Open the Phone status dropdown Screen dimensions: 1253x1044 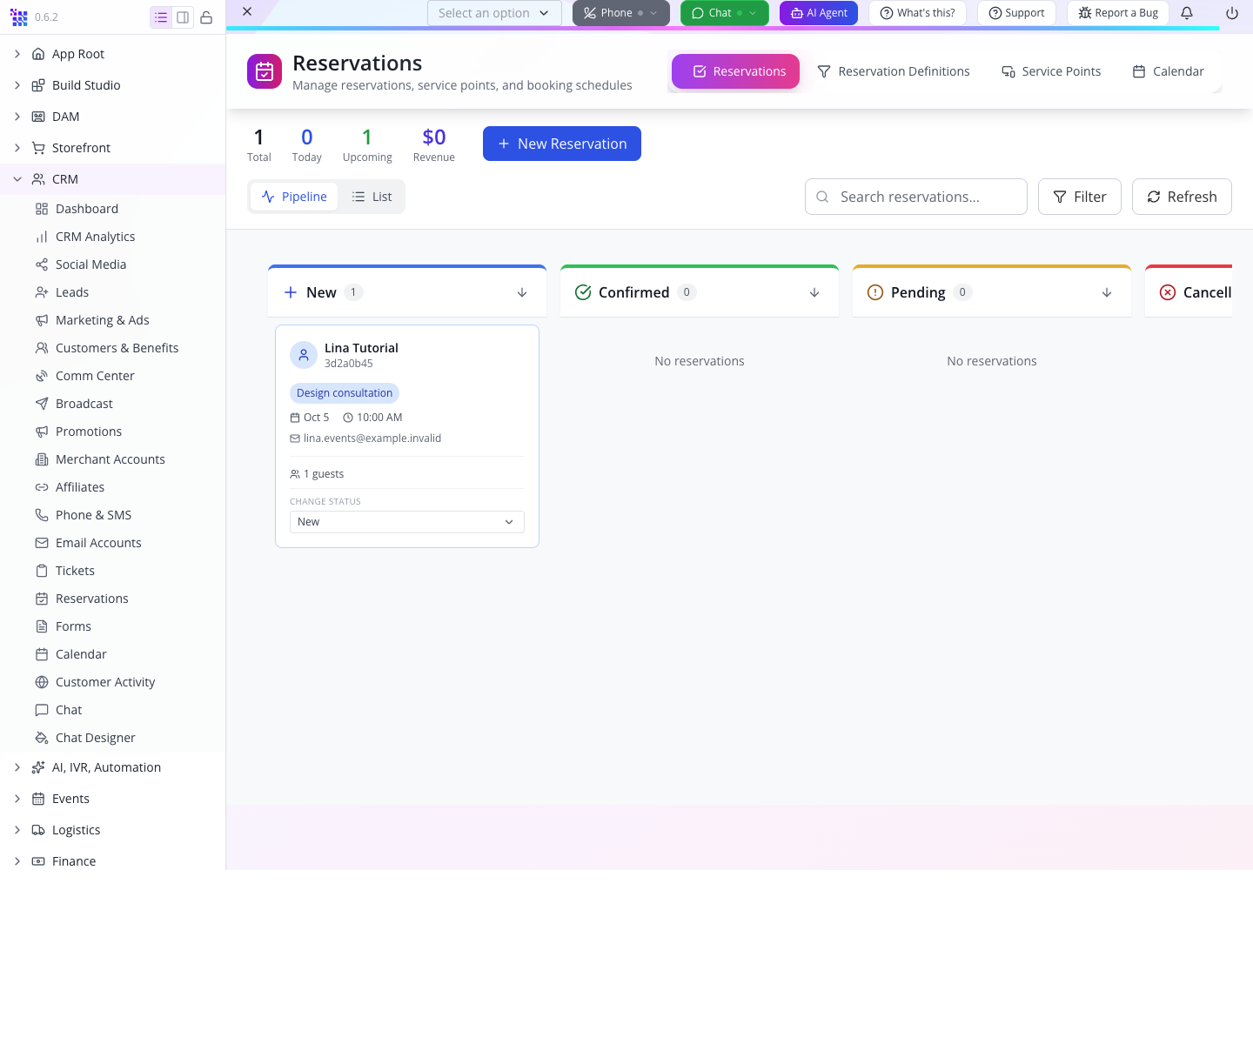(x=621, y=13)
